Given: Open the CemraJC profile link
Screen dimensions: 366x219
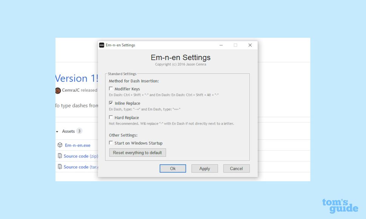Looking at the screenshot, I should 71,90.
